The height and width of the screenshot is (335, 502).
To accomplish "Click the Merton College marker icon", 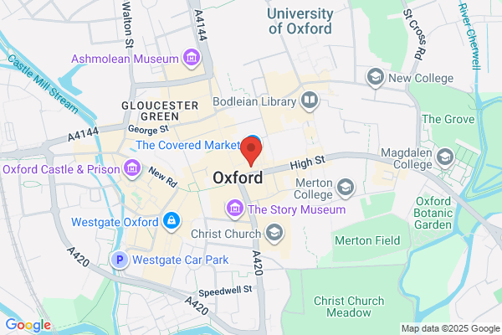I will click(x=345, y=188).
